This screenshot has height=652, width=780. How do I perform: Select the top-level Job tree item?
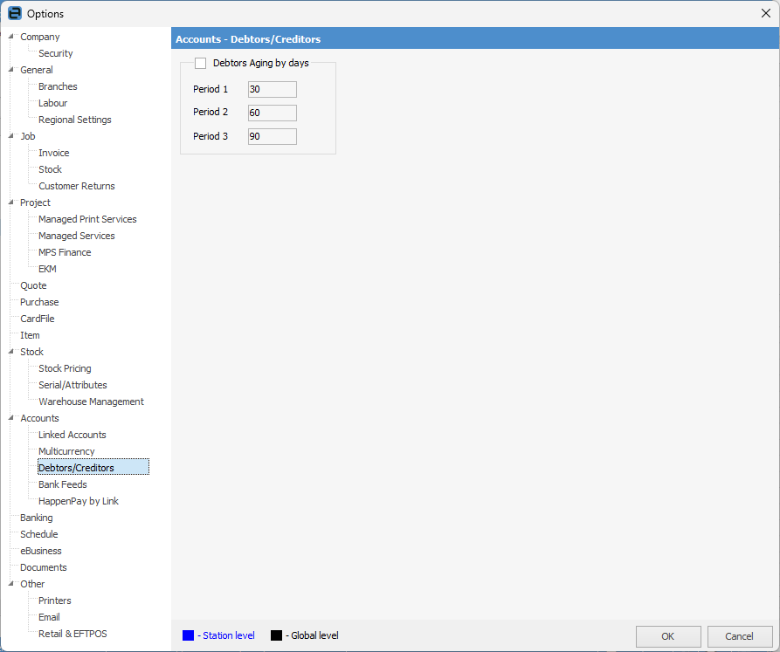click(28, 136)
